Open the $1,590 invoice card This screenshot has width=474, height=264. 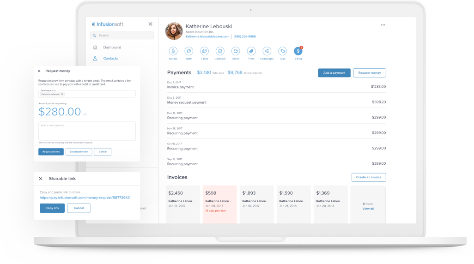(293, 204)
